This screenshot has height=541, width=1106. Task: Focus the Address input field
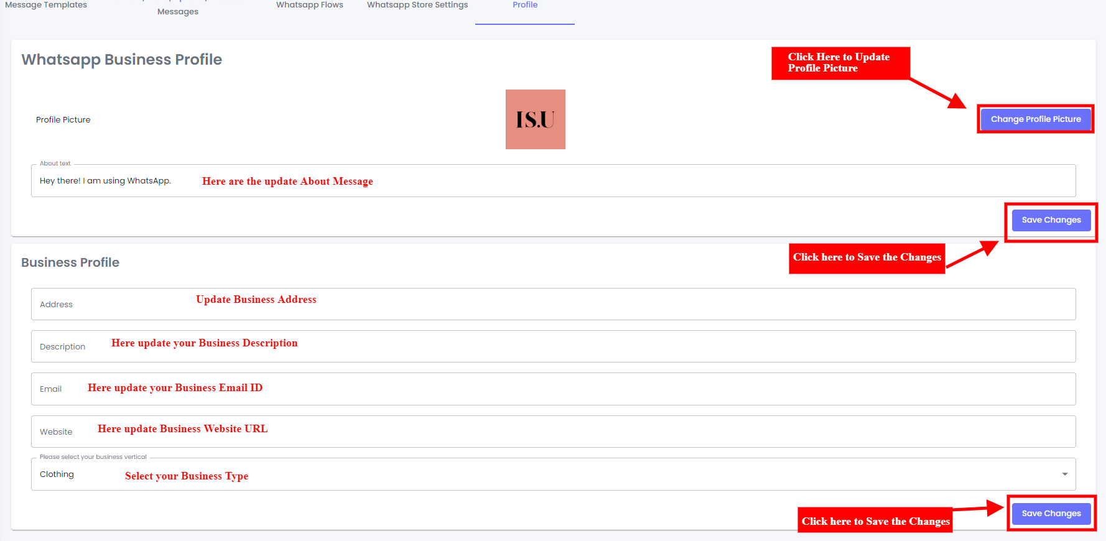coord(560,304)
